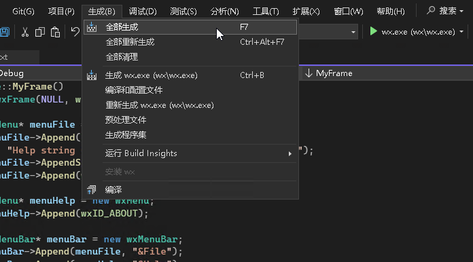Click the 生成 wx.exe build icon
This screenshot has height=262, width=473.
[92, 75]
